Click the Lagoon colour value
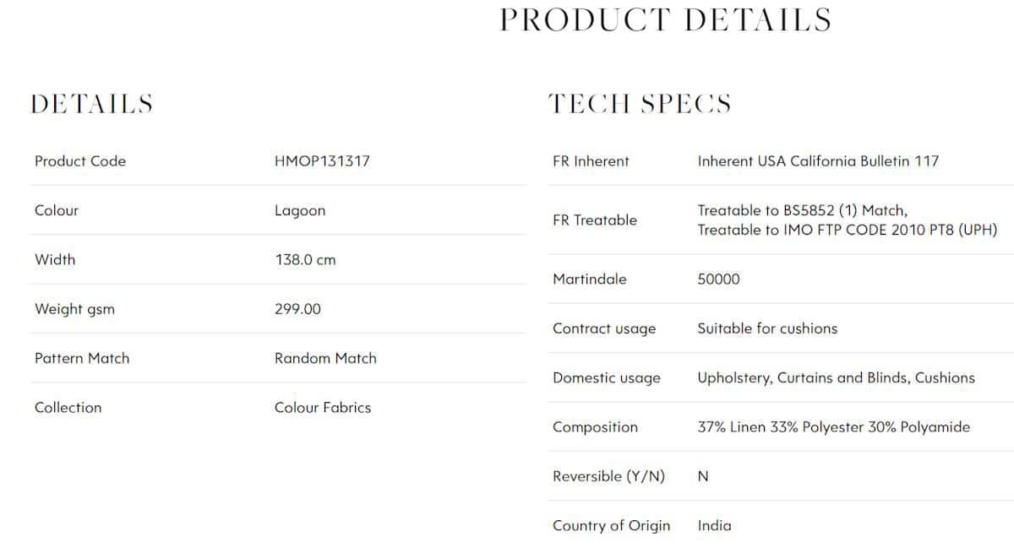The height and width of the screenshot is (548, 1014). coord(300,210)
